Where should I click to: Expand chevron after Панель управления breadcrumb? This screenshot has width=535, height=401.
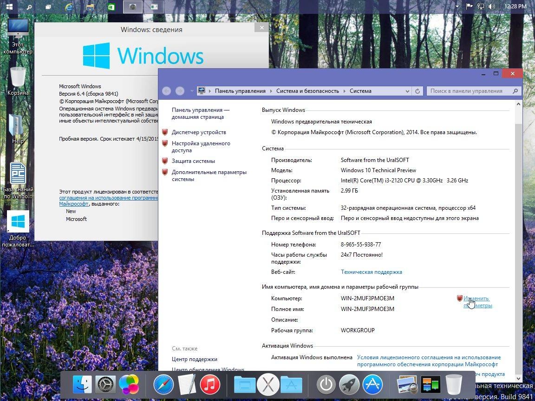(x=271, y=91)
